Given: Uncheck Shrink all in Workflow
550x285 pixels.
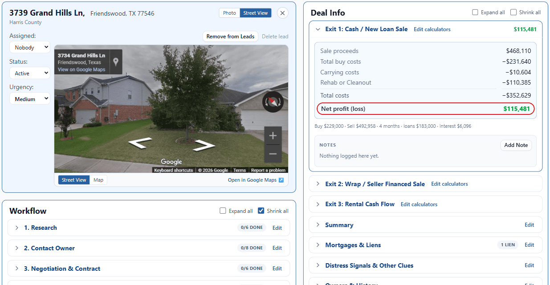Looking at the screenshot, I should (261, 211).
